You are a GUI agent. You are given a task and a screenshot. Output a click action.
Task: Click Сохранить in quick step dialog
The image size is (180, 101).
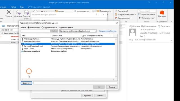(87, 95)
